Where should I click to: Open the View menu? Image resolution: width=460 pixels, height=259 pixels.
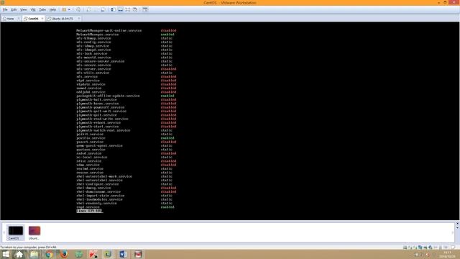point(23,9)
